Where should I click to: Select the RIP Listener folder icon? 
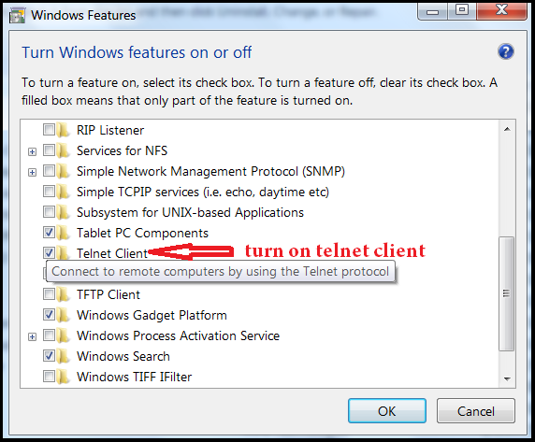[x=63, y=130]
